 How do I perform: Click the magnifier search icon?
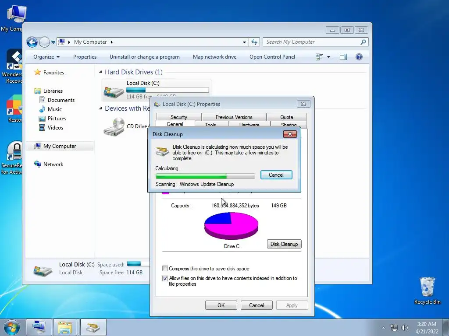tap(363, 42)
